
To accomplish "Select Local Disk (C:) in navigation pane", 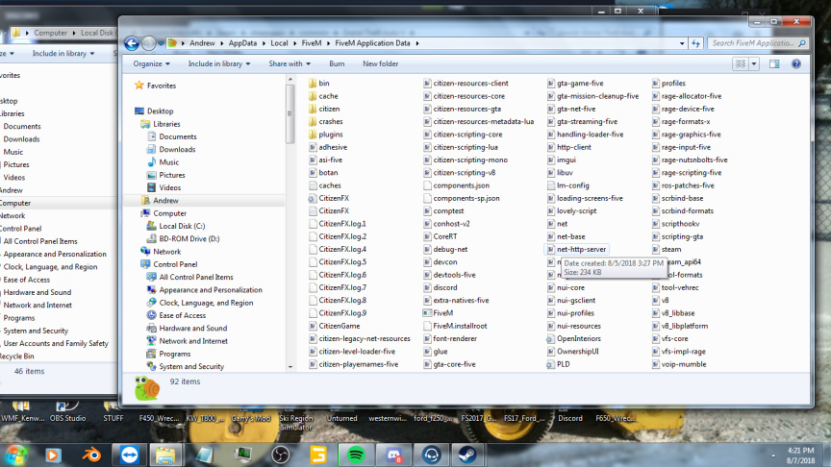I will point(181,226).
